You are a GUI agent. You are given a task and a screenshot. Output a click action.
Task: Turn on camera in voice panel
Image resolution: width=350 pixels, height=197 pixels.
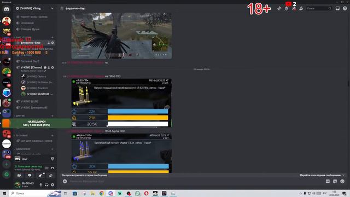[x=19, y=176]
